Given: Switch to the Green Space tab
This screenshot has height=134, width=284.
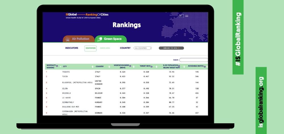Looking at the screenshot, I should [111, 39].
